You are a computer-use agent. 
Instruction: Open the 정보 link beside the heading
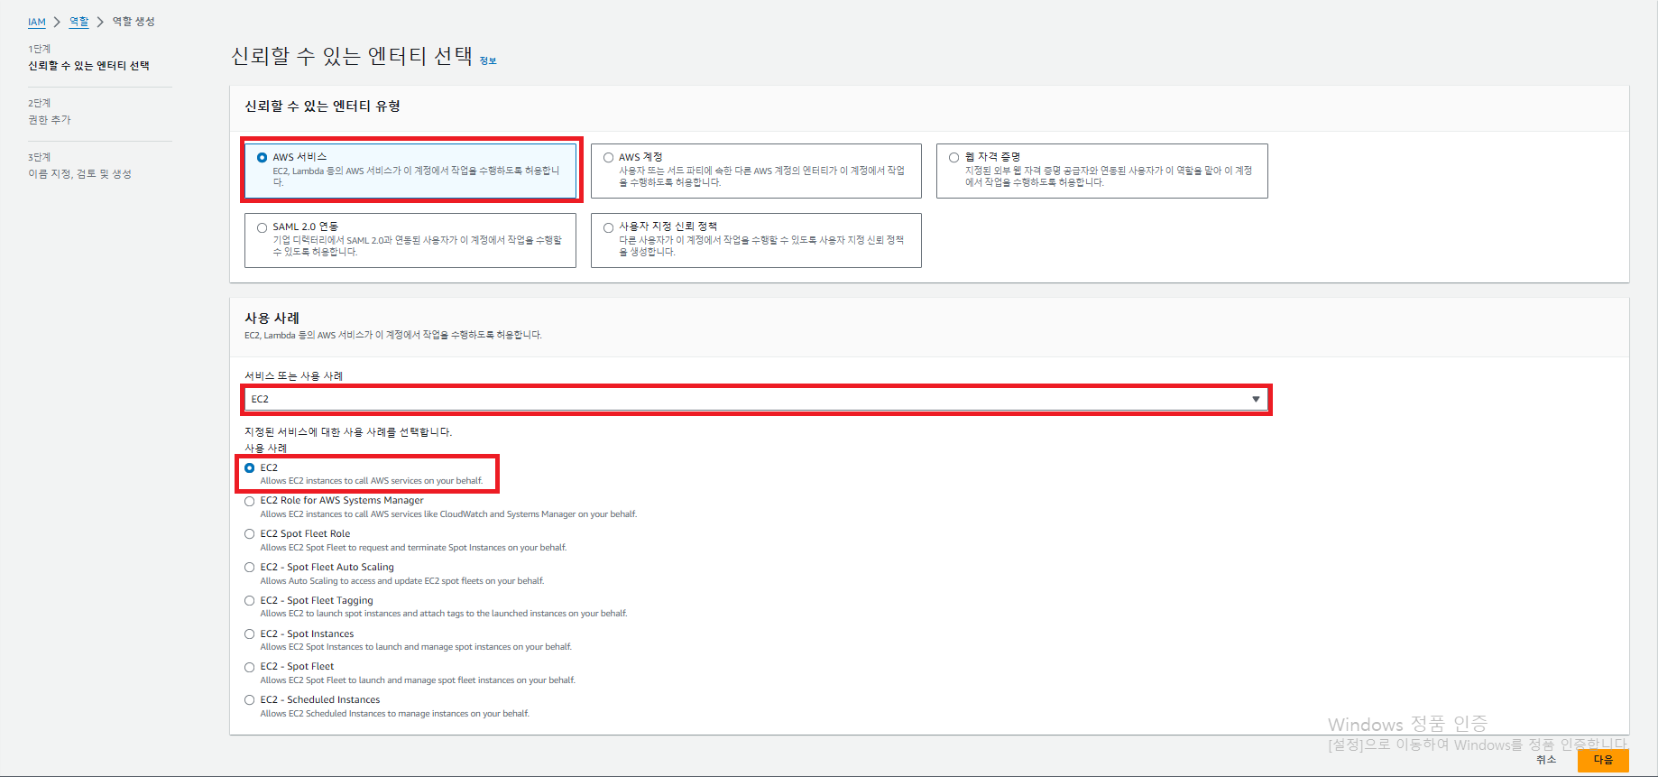(488, 61)
